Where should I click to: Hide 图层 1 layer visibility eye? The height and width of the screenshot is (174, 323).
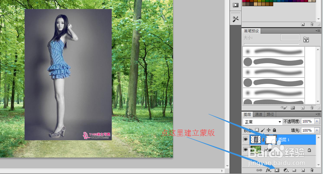point(245,139)
